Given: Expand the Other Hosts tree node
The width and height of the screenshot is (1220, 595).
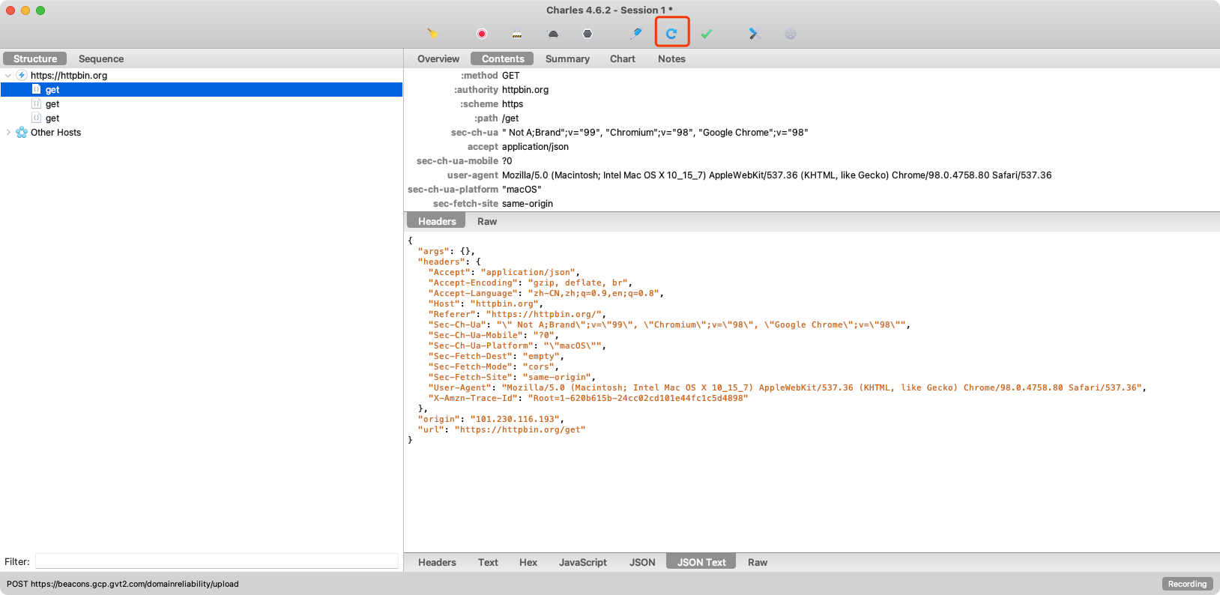Looking at the screenshot, I should point(8,132).
